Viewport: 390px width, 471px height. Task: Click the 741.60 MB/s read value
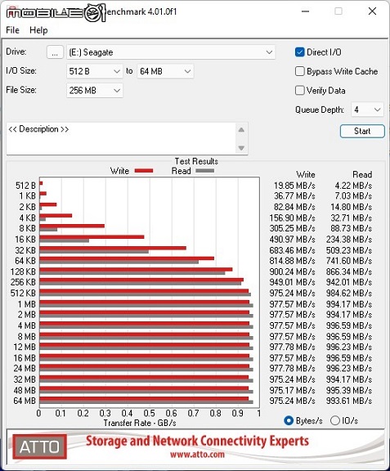point(349,261)
